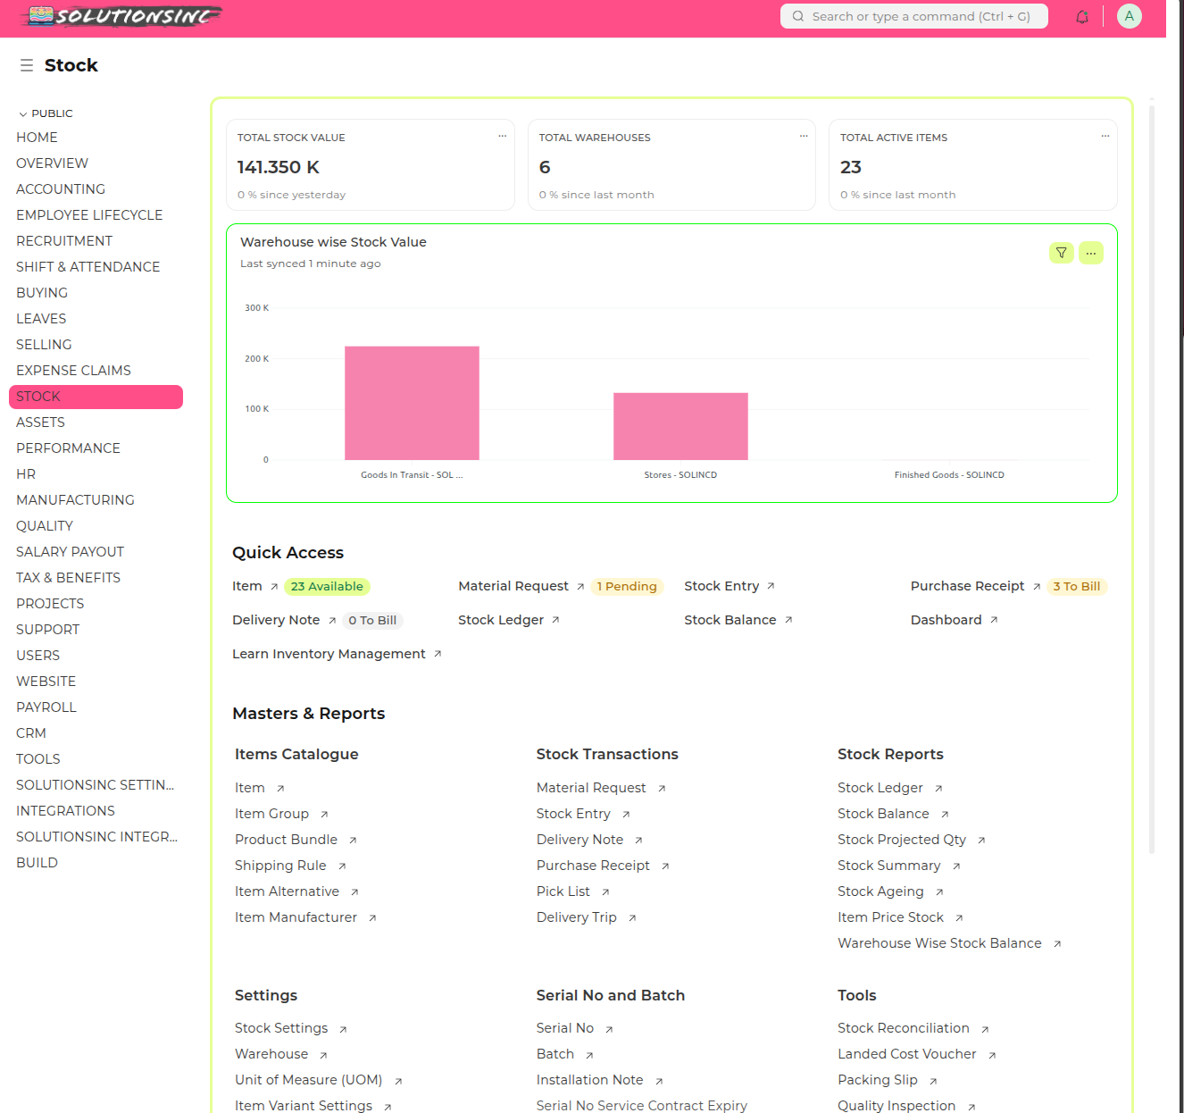Click arrow beside Purchase Receipt shortcut
The height and width of the screenshot is (1113, 1184).
pyautogui.click(x=1037, y=587)
